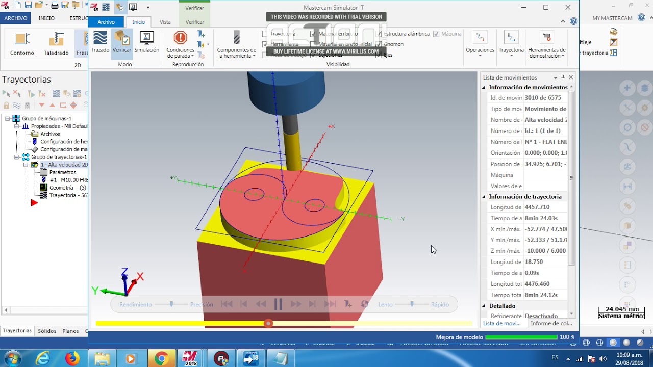Open Chrome from the taskbar
The image size is (653, 367).
[x=161, y=359]
